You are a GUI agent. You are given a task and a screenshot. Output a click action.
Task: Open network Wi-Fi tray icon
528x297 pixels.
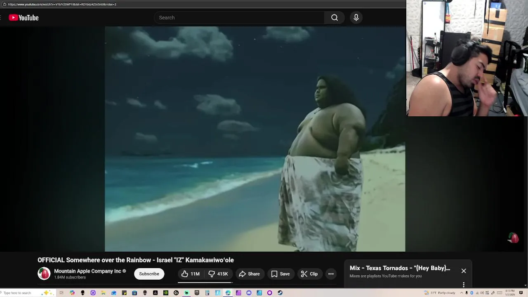click(477, 293)
